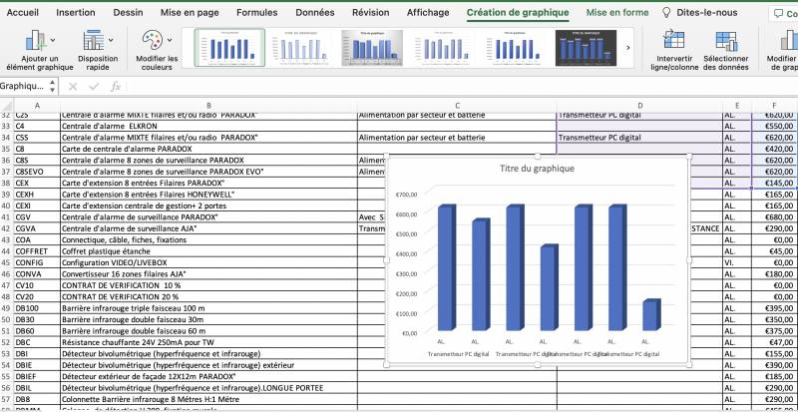Click cell Connectique, câble, fiches, fixations
The width and height of the screenshot is (798, 412).
208,239
